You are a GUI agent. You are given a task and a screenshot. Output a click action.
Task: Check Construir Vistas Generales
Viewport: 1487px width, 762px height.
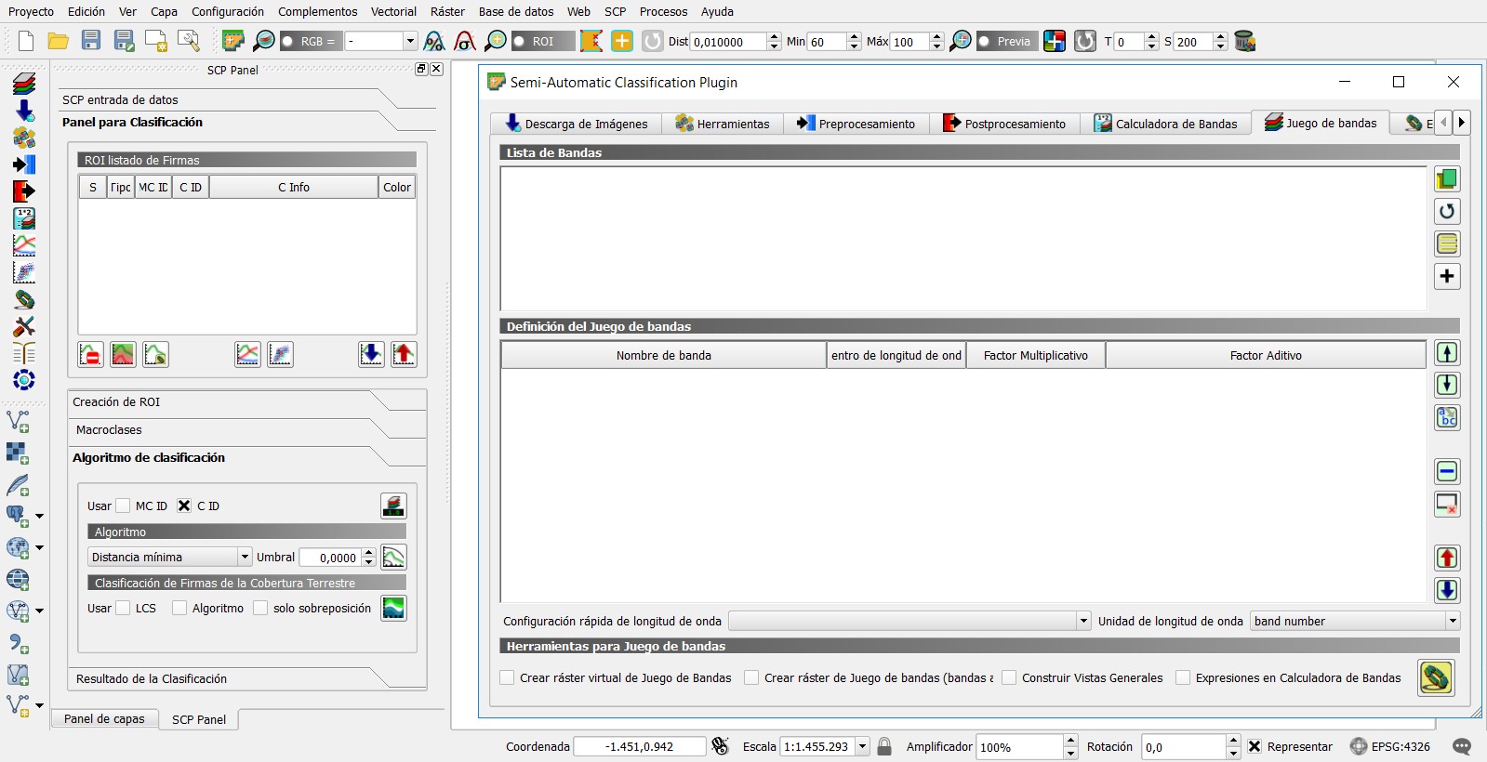point(1009,677)
